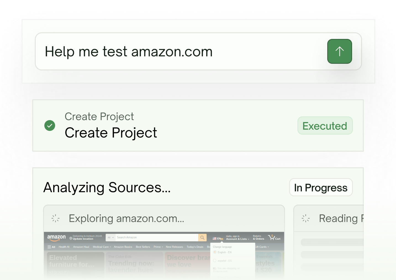Open Today's Deals nav item

[x=195, y=247]
